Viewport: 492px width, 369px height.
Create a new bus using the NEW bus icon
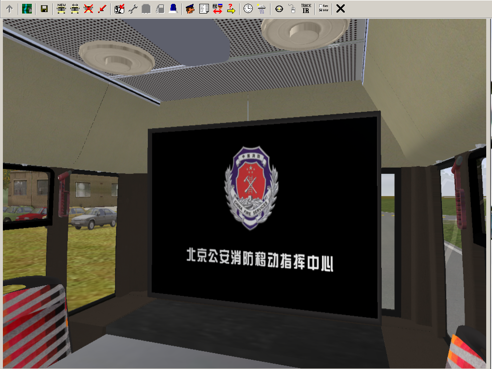[62, 9]
